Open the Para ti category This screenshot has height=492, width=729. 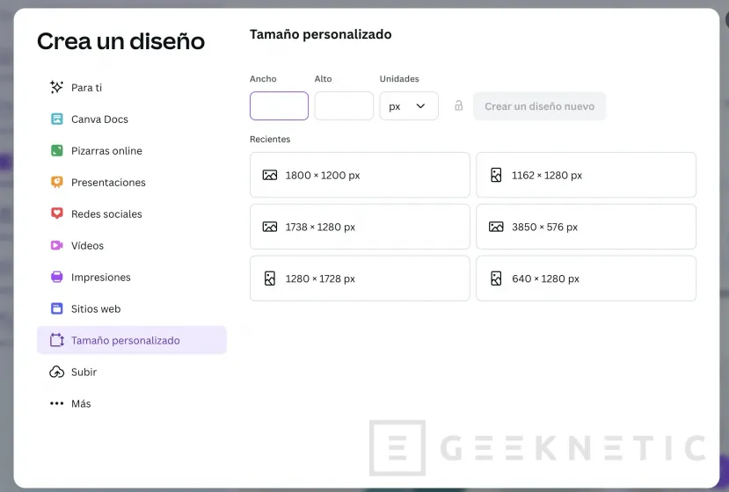click(132, 87)
